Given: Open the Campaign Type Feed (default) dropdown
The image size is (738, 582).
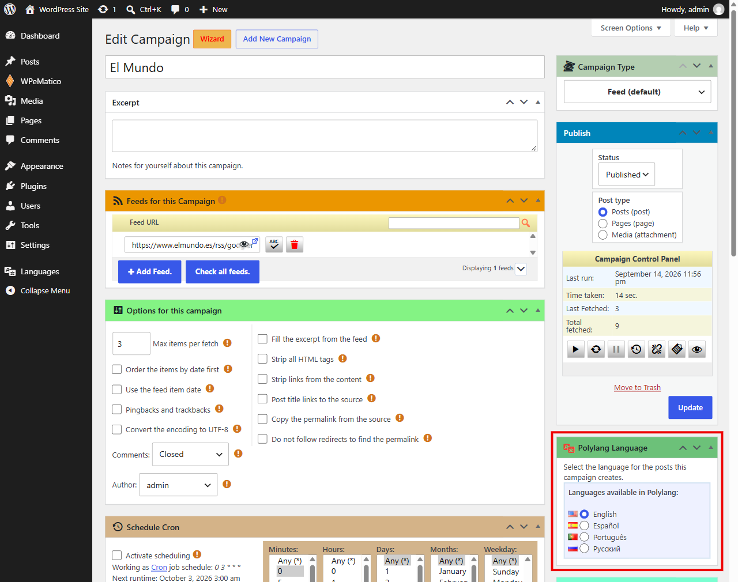Looking at the screenshot, I should coord(637,92).
